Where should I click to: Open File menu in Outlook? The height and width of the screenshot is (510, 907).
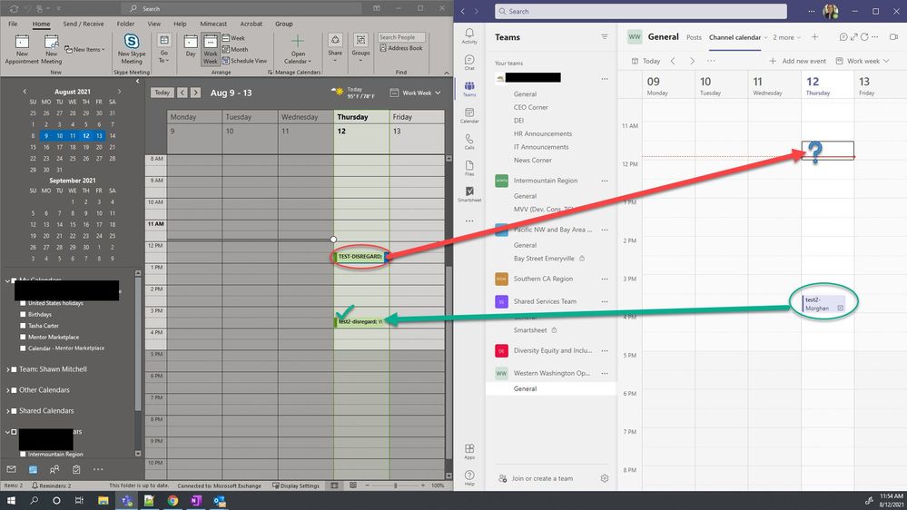click(x=13, y=24)
